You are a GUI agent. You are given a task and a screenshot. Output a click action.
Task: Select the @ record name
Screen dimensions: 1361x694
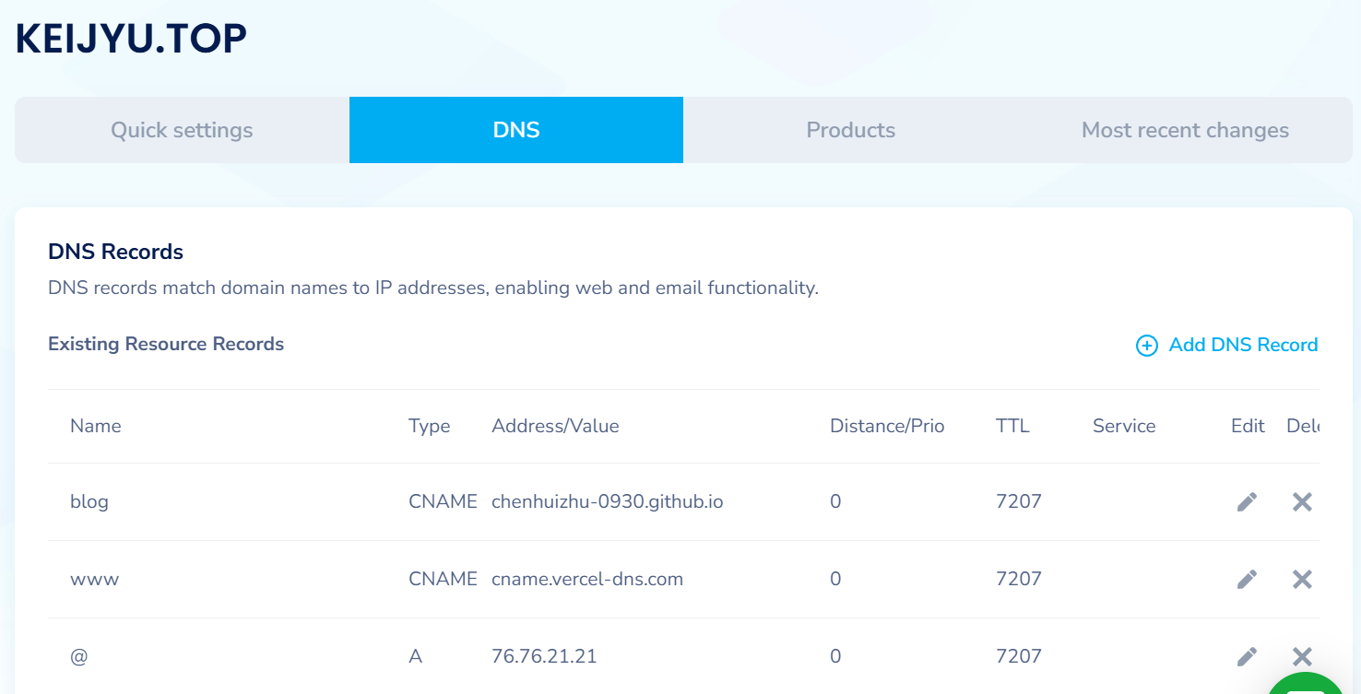(x=79, y=656)
